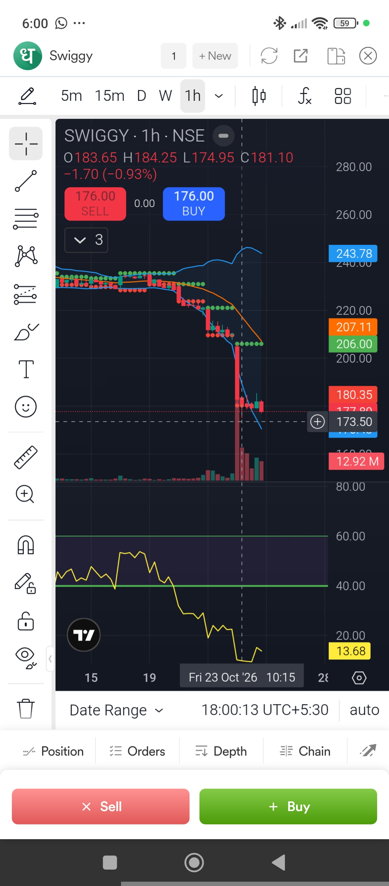Tap the blue 176.00 BUY button
The width and height of the screenshot is (389, 886).
pyautogui.click(x=194, y=204)
